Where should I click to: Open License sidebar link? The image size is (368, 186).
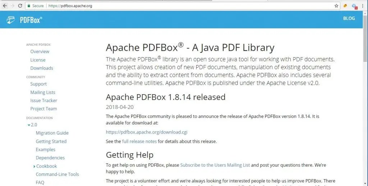point(38,60)
